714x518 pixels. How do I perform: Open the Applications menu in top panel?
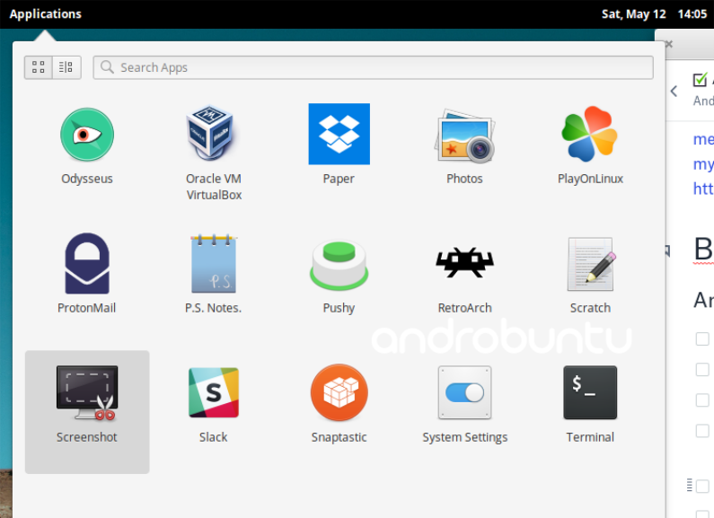(46, 14)
